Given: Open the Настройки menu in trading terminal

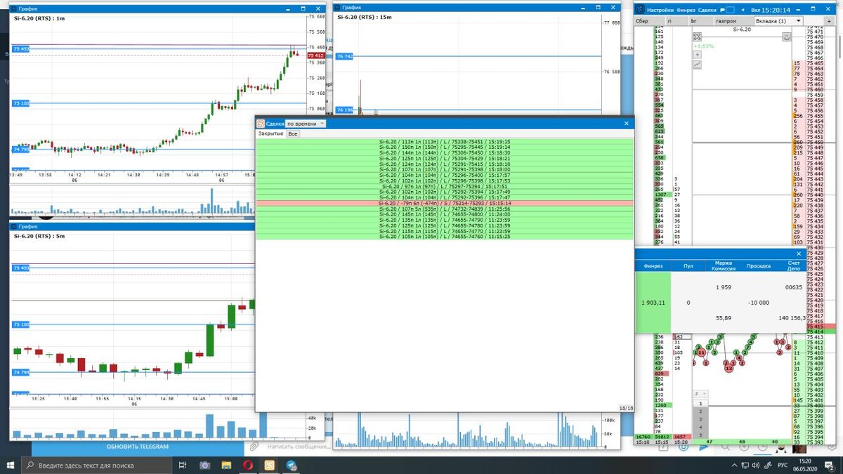Looking at the screenshot, I should click(x=660, y=11).
